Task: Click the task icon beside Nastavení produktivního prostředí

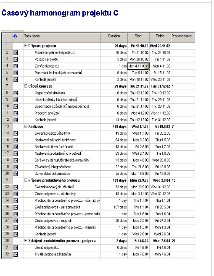Action: (x=16, y=154)
